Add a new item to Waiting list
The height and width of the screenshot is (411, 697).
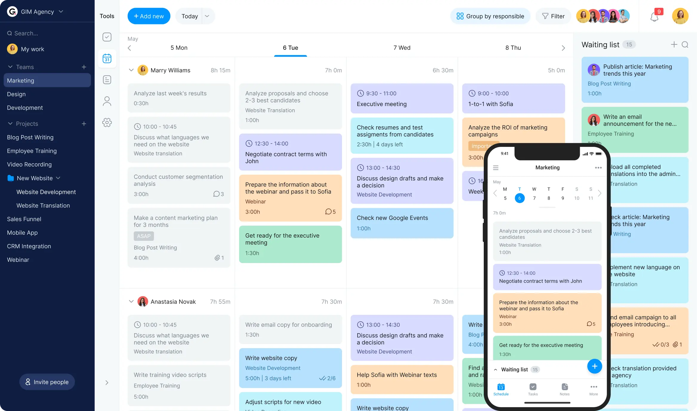pos(674,45)
